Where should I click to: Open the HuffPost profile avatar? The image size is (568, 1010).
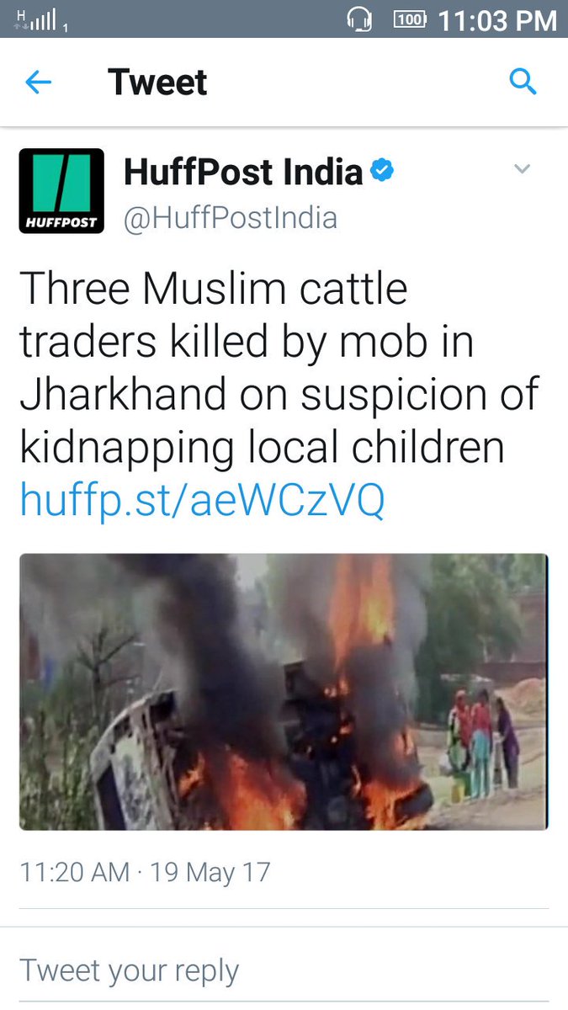[x=61, y=191]
